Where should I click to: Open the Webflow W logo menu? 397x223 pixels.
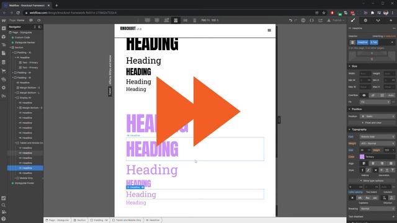click(x=4, y=20)
